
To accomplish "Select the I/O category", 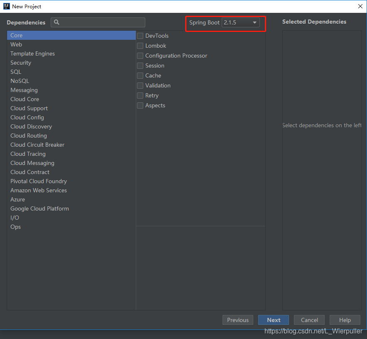I will (71, 218).
